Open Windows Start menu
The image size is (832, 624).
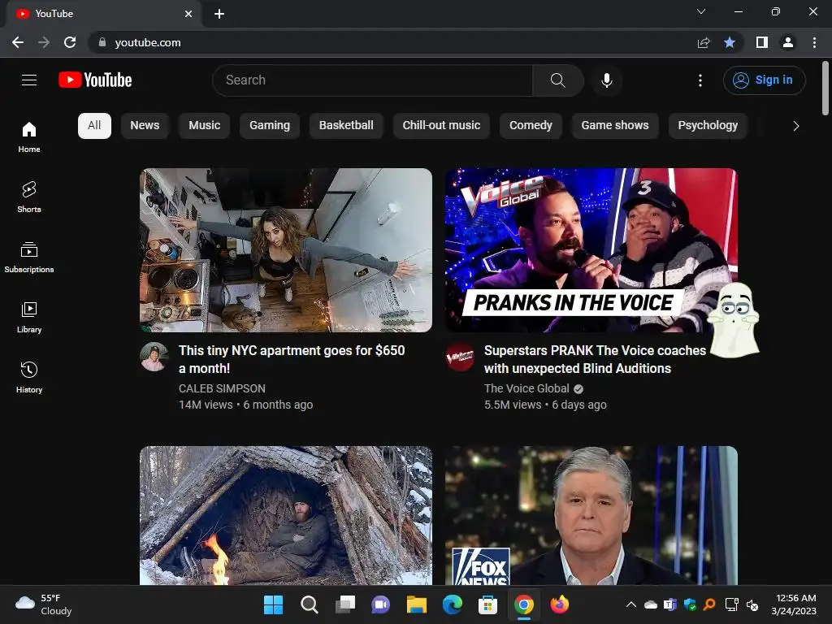pos(273,604)
